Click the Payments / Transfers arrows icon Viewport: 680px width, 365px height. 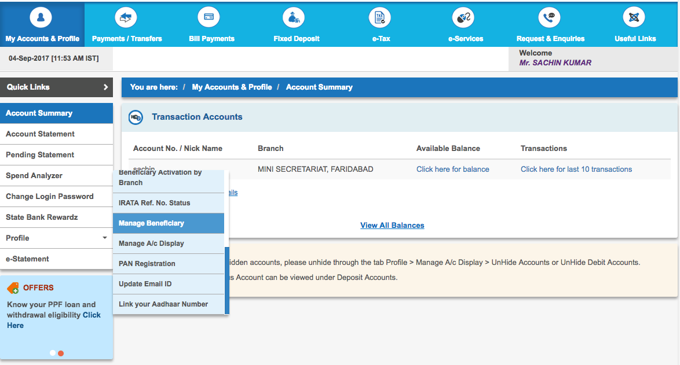(x=126, y=18)
